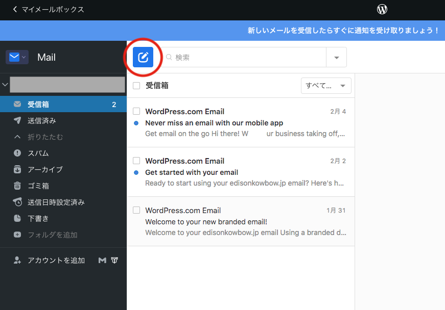This screenshot has width=445, height=310.
Task: Select the 受信箱 inbox folder
Action: [x=38, y=105]
